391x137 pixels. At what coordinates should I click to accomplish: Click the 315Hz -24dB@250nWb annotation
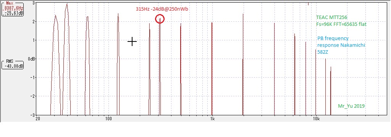[x=162, y=9]
